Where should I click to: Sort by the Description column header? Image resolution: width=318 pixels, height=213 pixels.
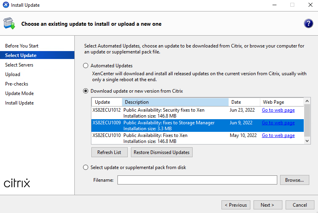175,102
